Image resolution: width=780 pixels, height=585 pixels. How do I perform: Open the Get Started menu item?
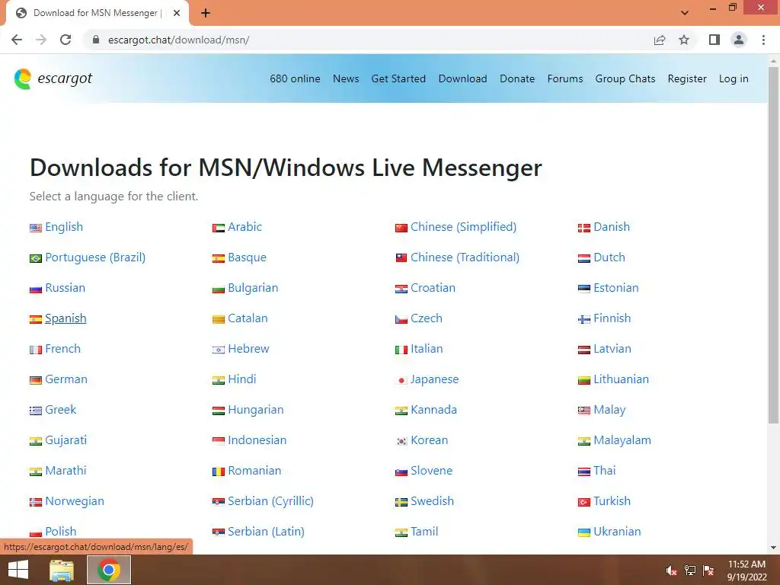click(398, 78)
